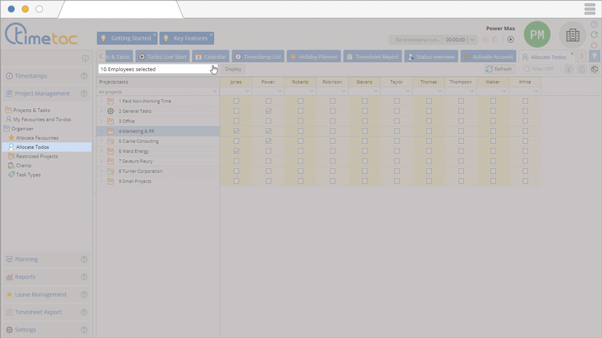
Task: Open the PM user avatar
Action: (x=537, y=35)
